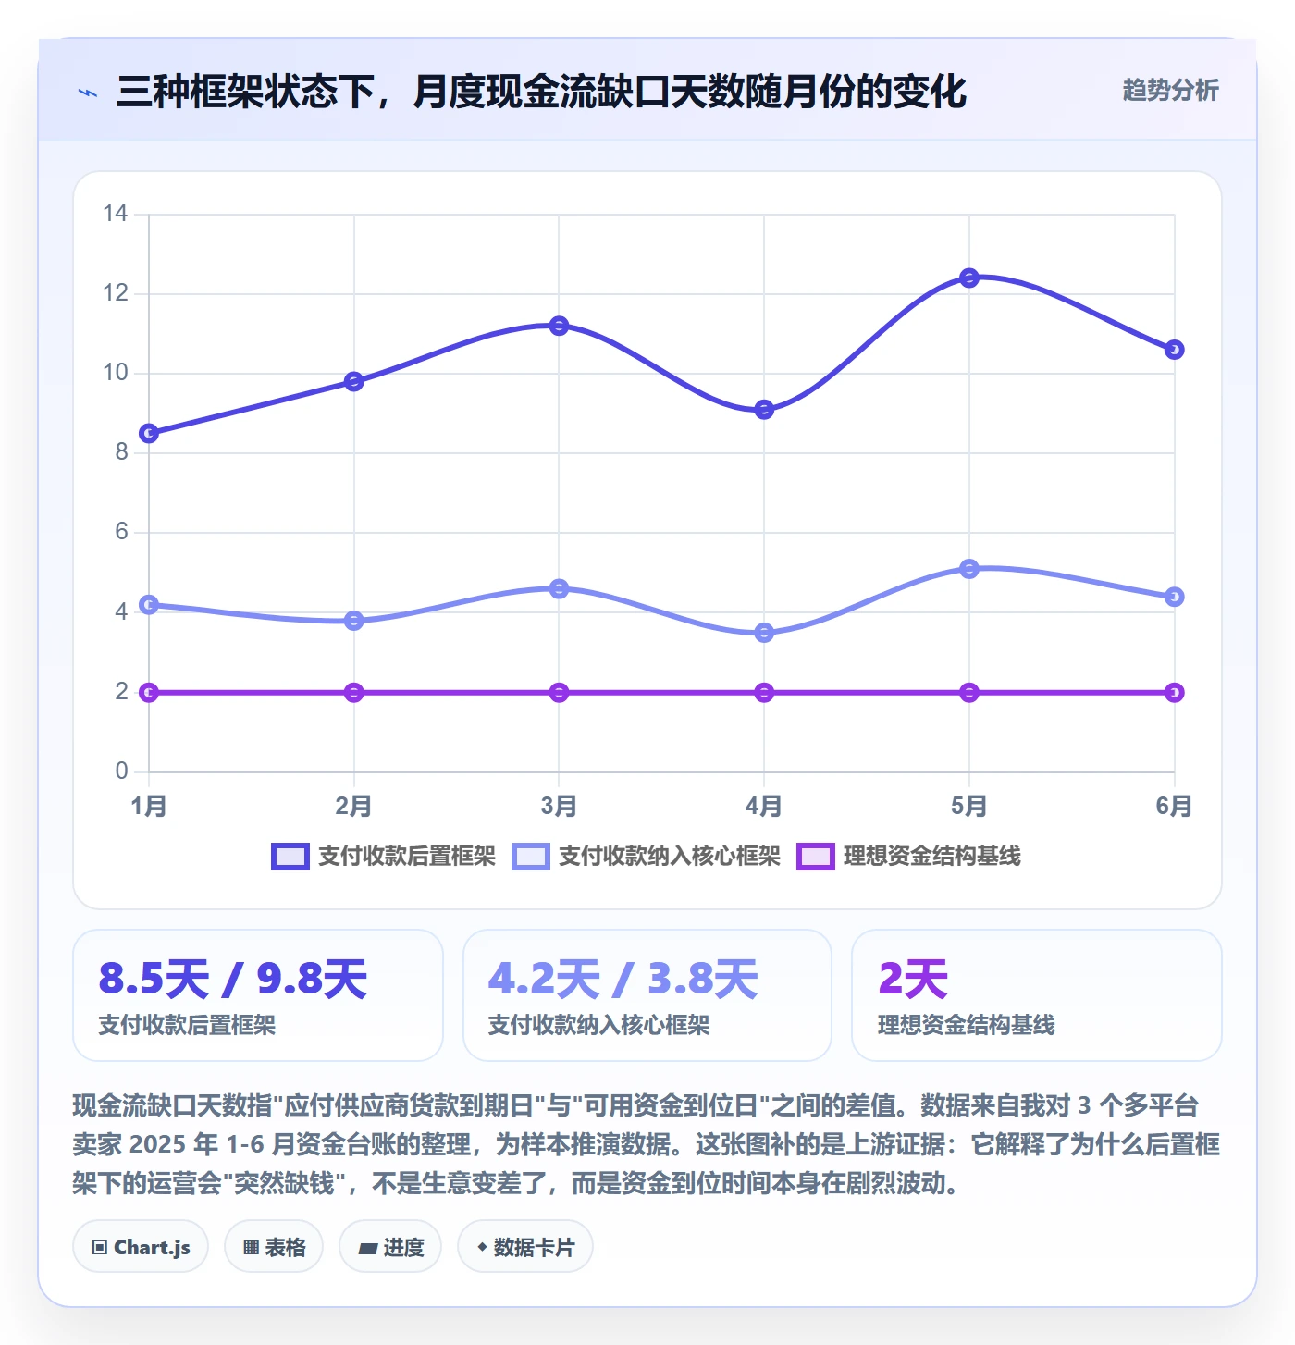Toggle the 支付收款后置框架 legend series

tap(384, 857)
